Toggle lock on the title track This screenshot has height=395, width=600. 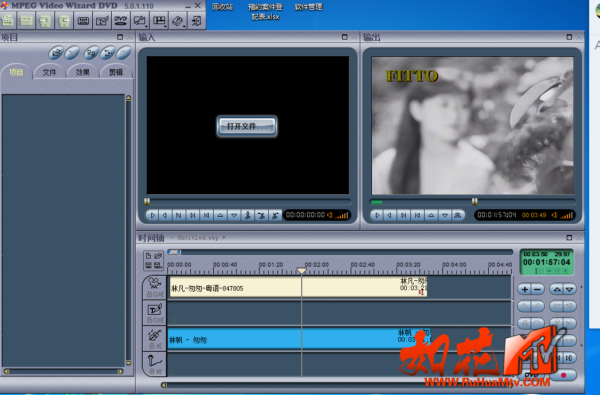[x=150, y=320]
